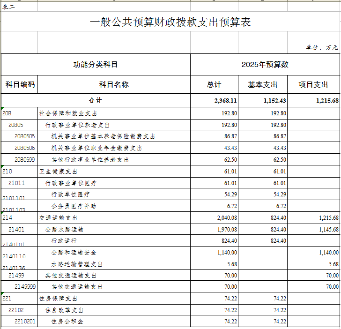Screen dimensions: 341x329
Task: Select the 2,040.08 total value
Action: click(x=214, y=217)
